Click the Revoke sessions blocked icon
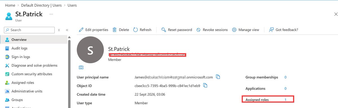Image resolution: width=338 pixels, height=108 pixels. (x=199, y=30)
